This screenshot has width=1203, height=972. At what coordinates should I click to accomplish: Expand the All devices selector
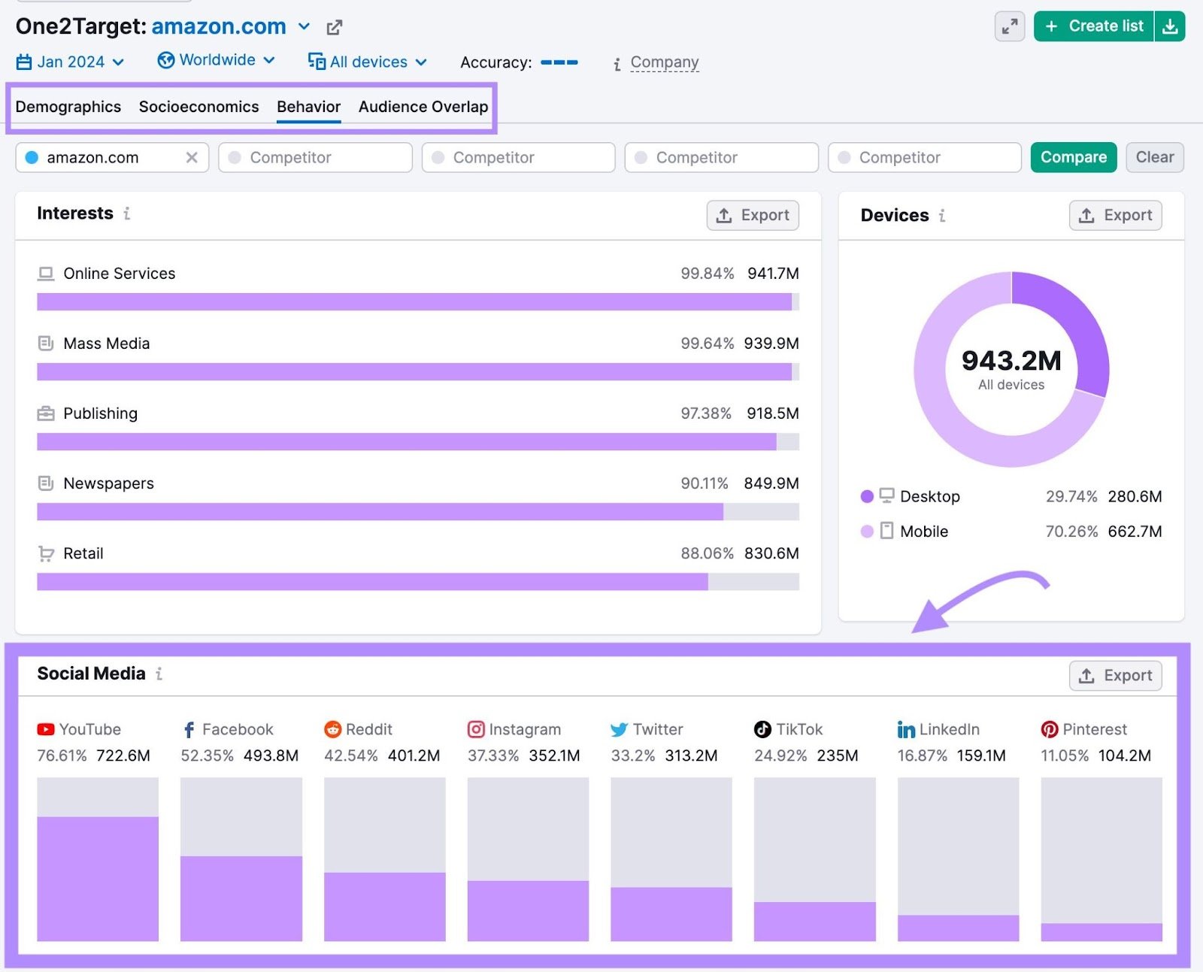368,62
